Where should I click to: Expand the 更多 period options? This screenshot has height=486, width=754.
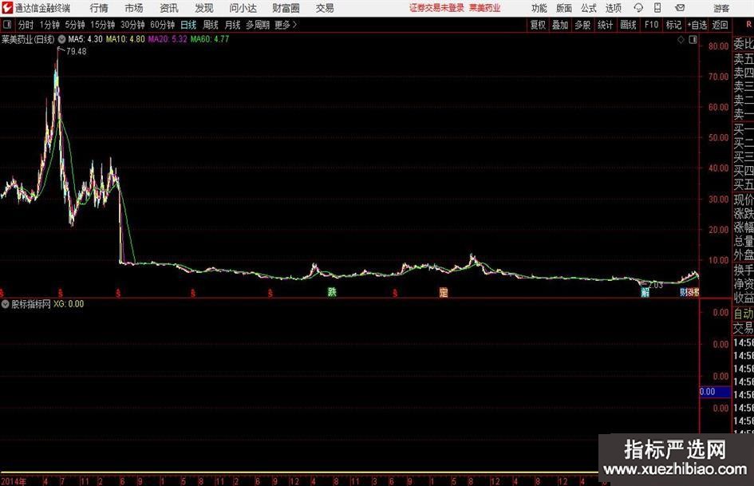click(x=286, y=25)
